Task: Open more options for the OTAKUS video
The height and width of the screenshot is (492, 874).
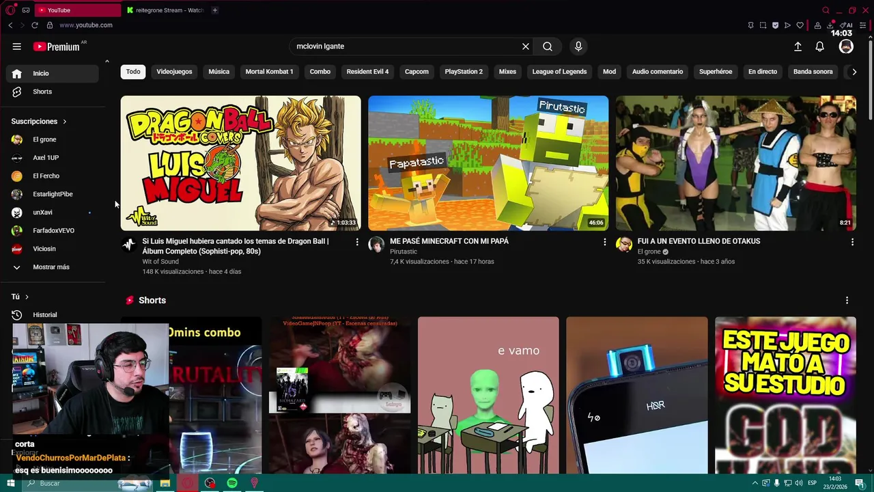Action: tap(852, 242)
